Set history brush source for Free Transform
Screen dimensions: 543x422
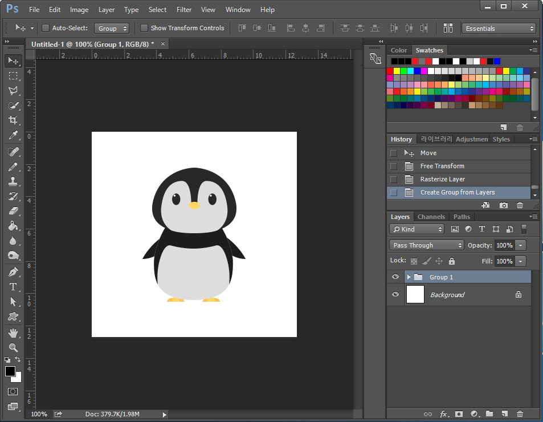pyautogui.click(x=393, y=167)
